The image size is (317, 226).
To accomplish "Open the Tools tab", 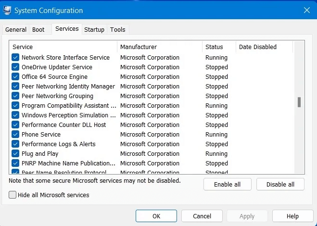I will (x=118, y=30).
